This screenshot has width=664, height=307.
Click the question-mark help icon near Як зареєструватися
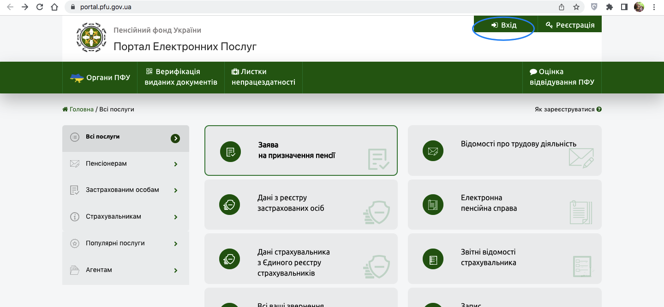click(x=598, y=109)
